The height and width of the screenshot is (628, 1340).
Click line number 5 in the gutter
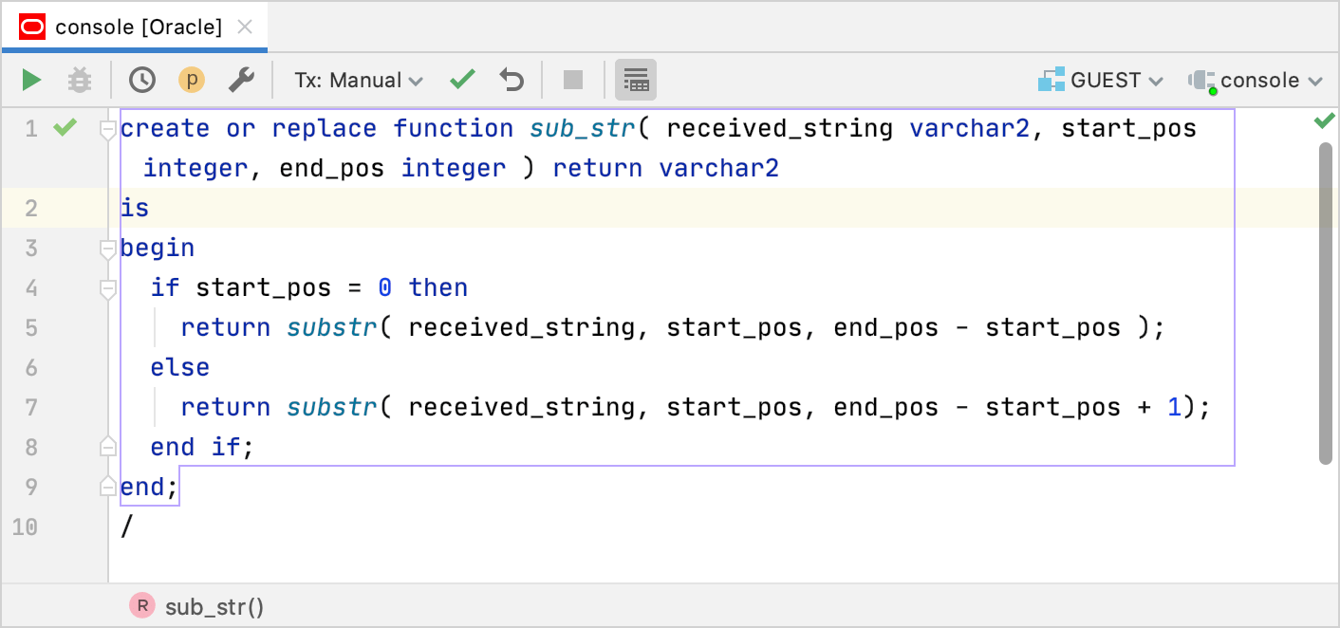tap(31, 327)
